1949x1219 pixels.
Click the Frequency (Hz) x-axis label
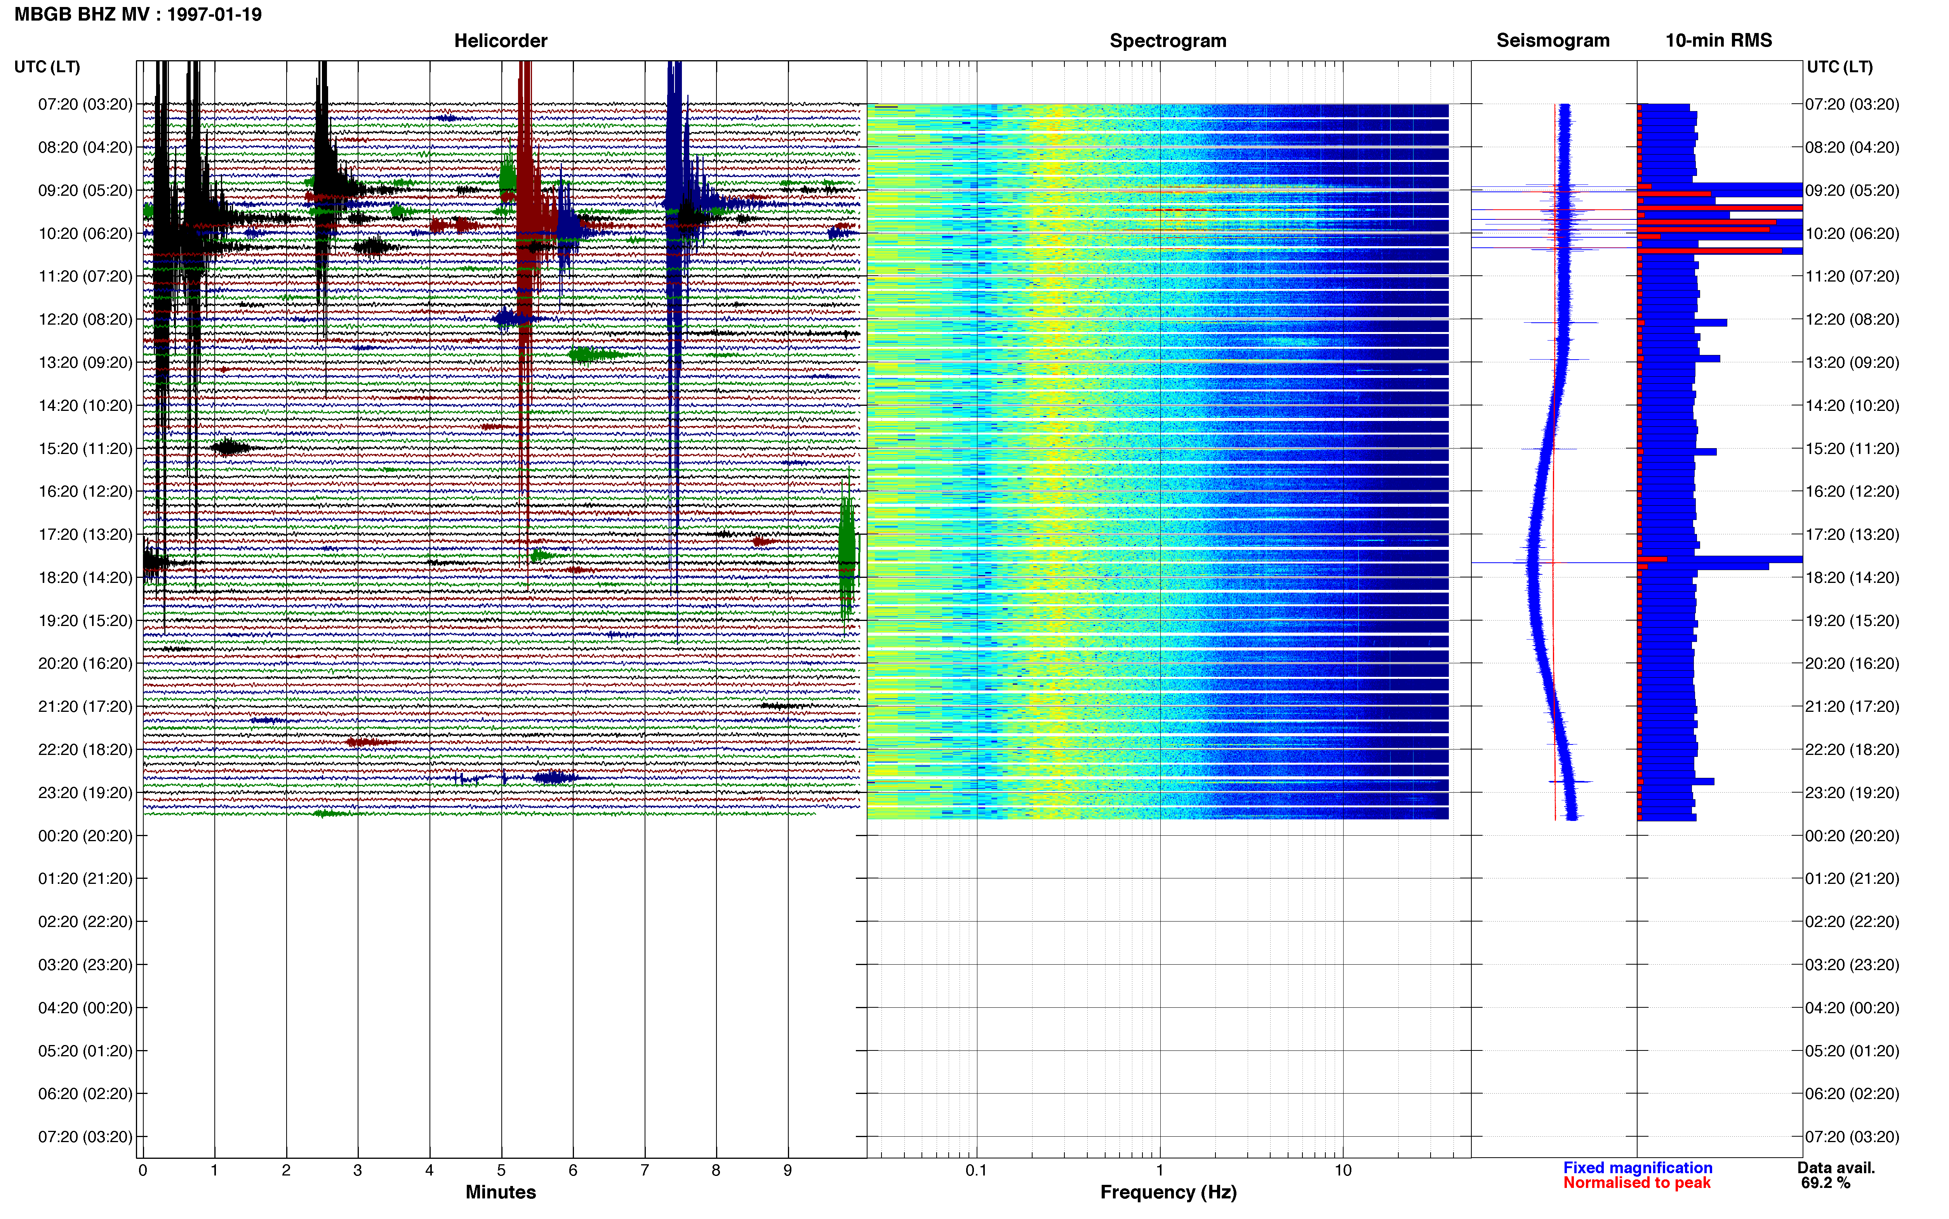pyautogui.click(x=1168, y=1191)
